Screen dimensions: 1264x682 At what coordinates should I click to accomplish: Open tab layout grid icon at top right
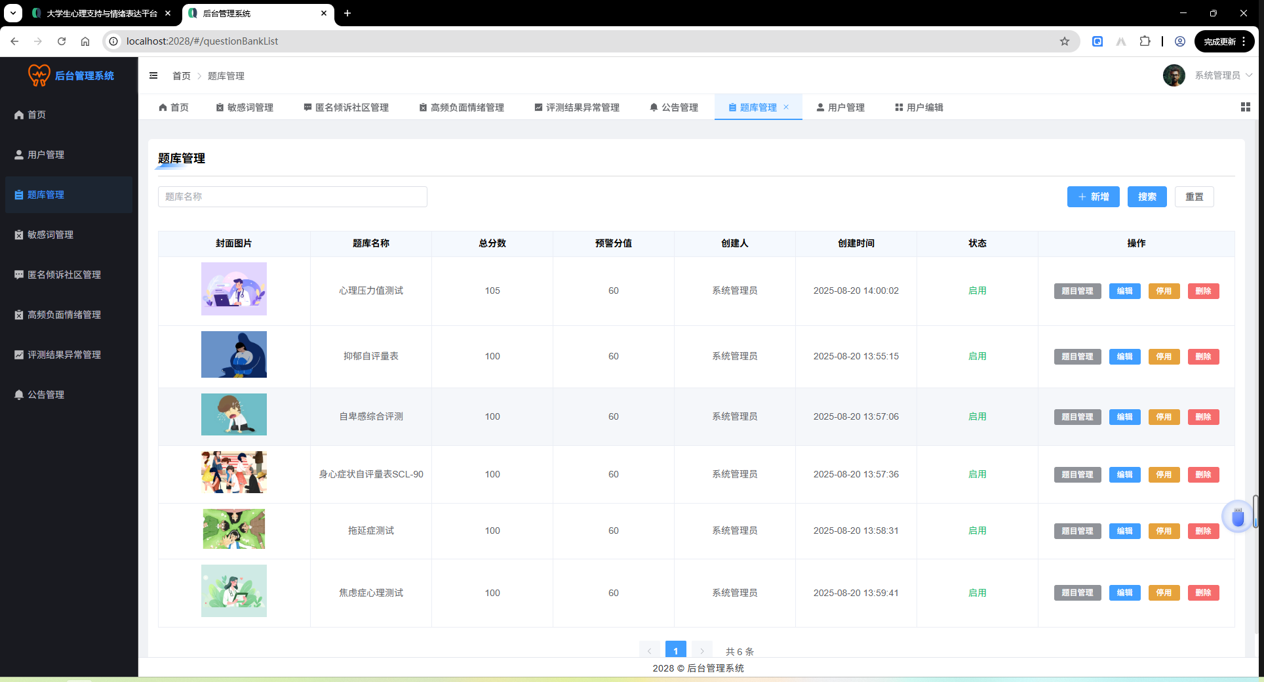[x=1246, y=107]
